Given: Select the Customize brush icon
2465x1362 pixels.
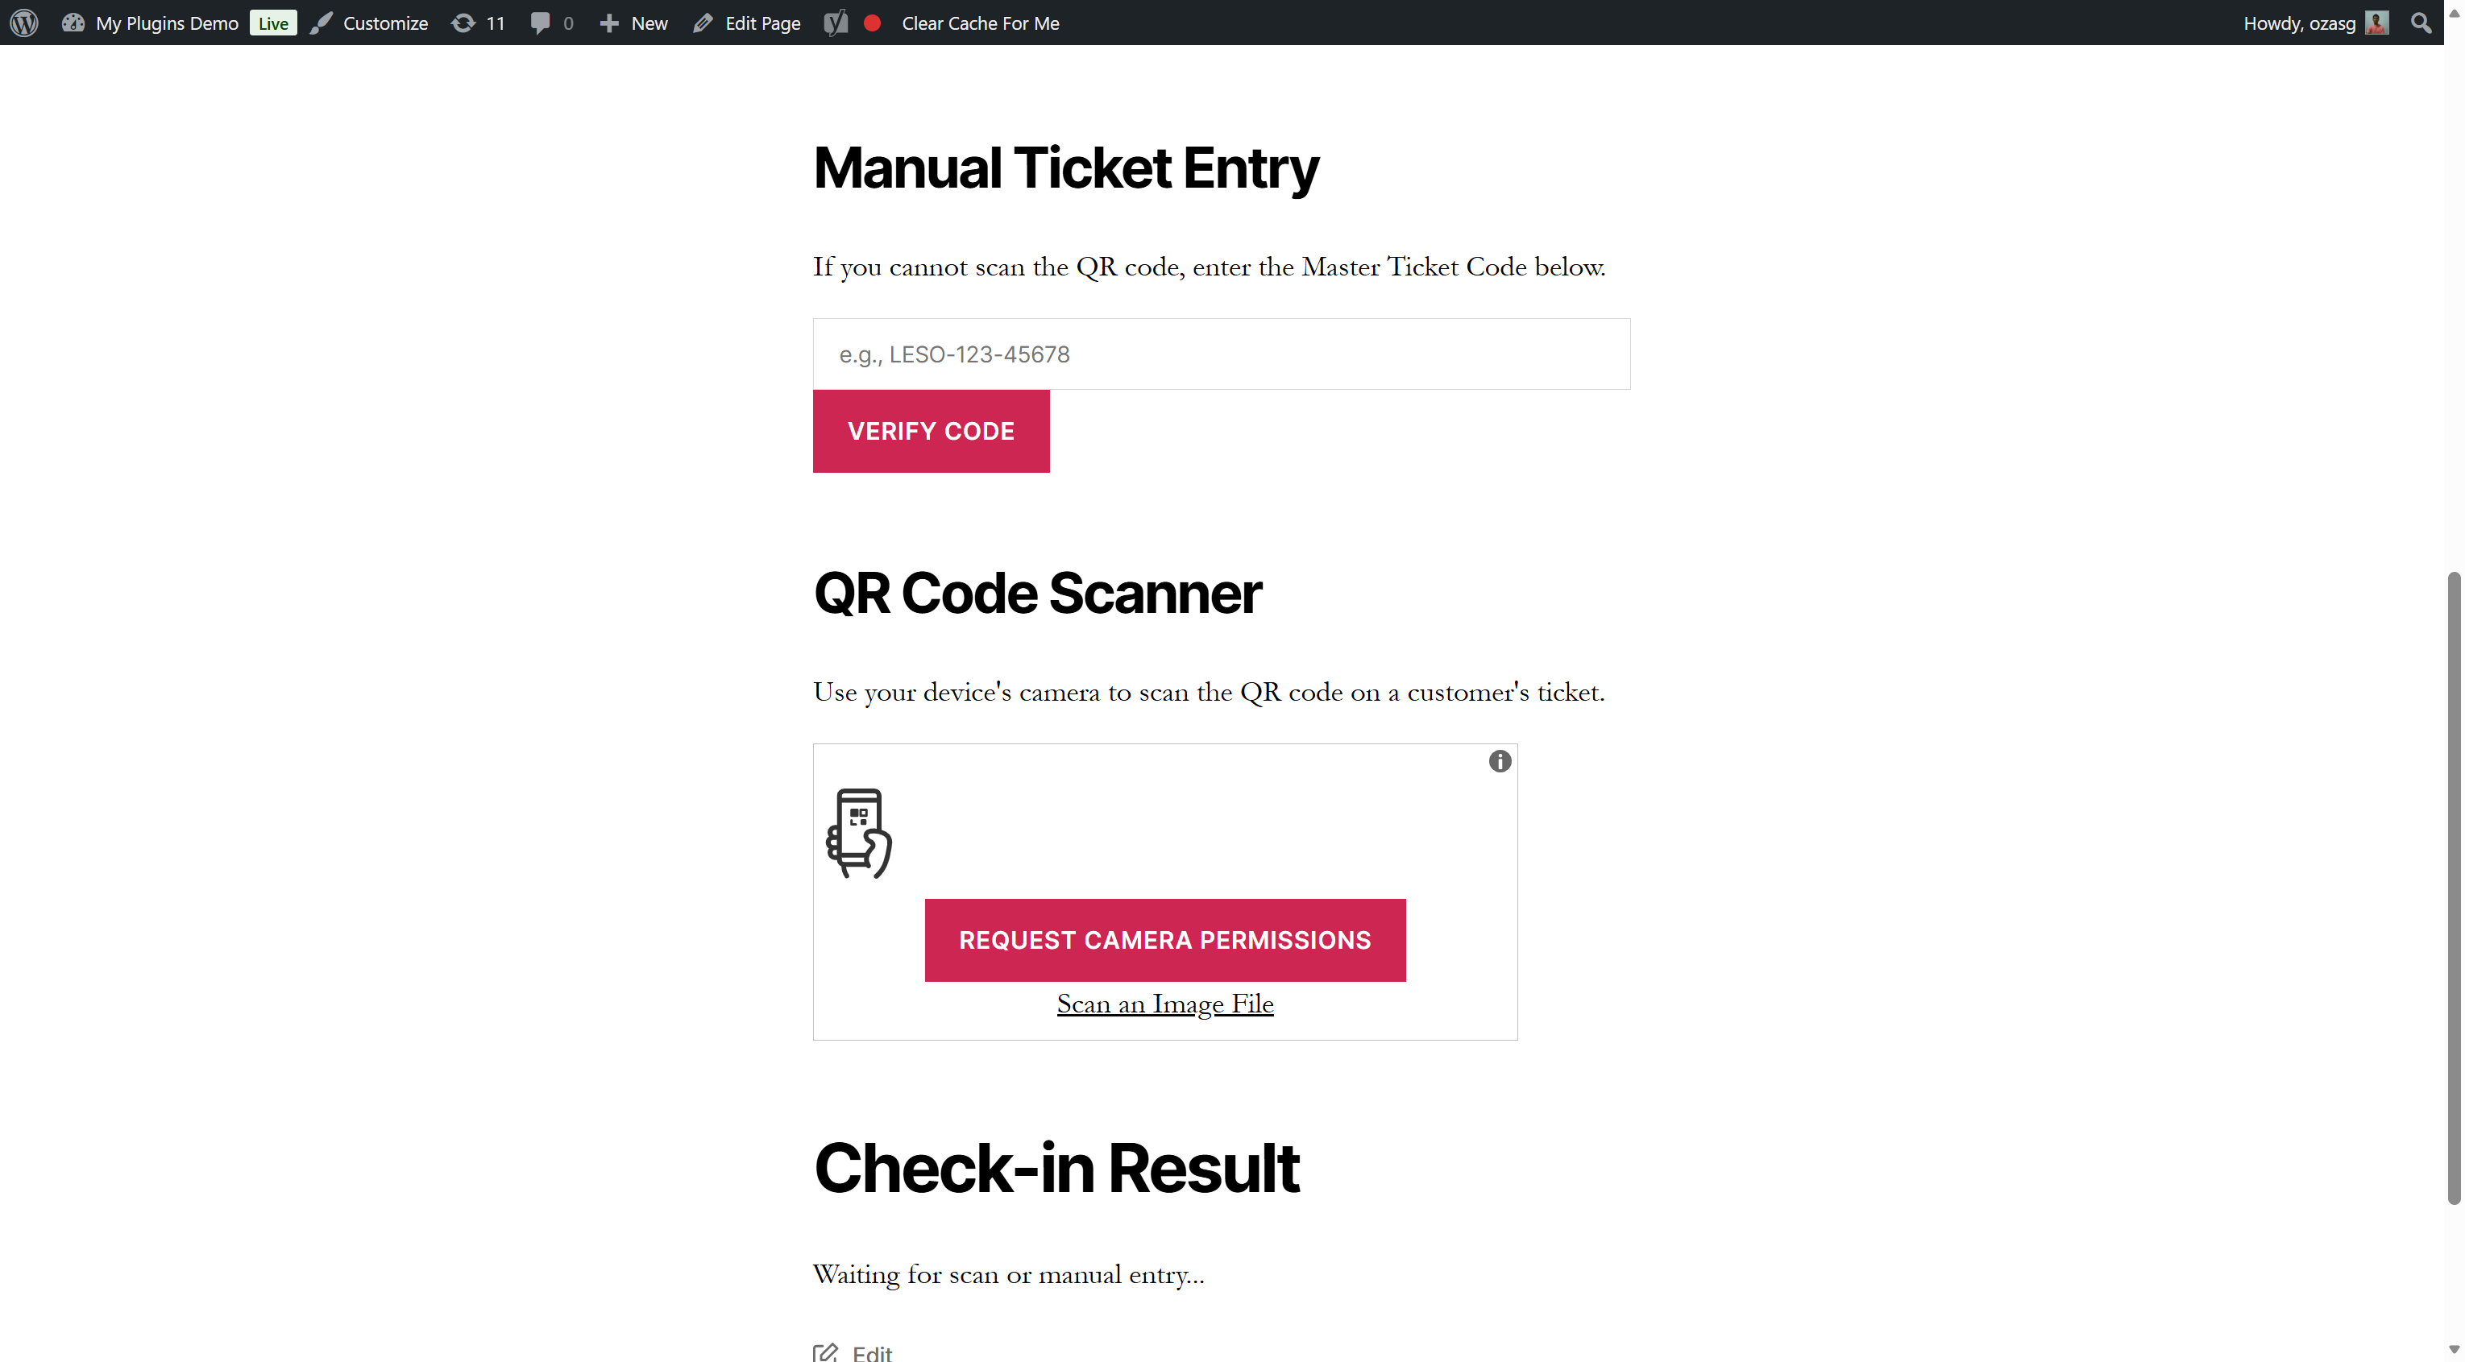Looking at the screenshot, I should point(322,22).
